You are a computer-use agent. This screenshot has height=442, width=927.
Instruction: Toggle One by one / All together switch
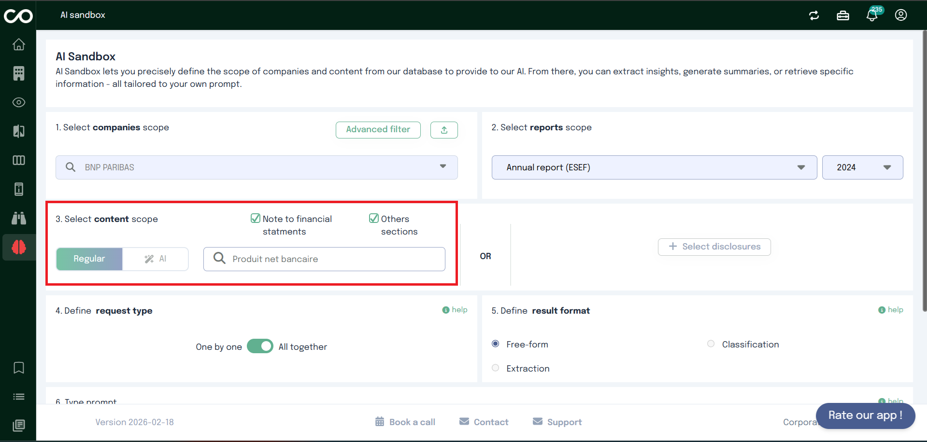(260, 346)
